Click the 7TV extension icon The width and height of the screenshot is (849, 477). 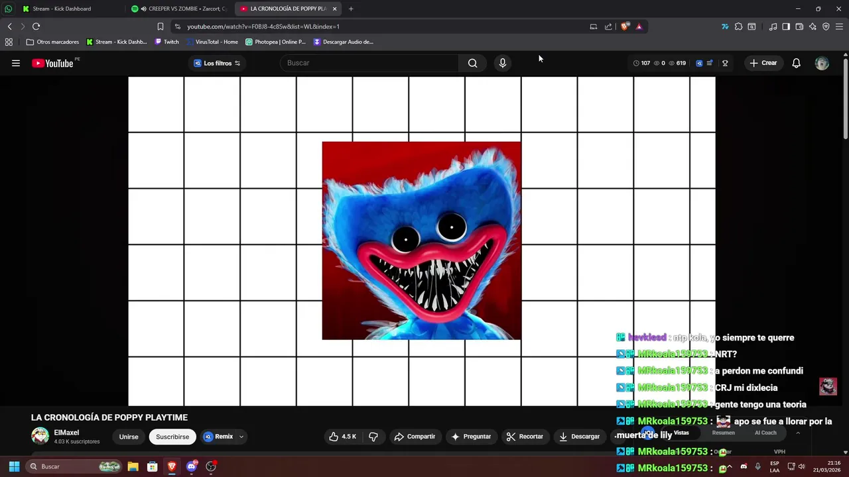coord(725,26)
